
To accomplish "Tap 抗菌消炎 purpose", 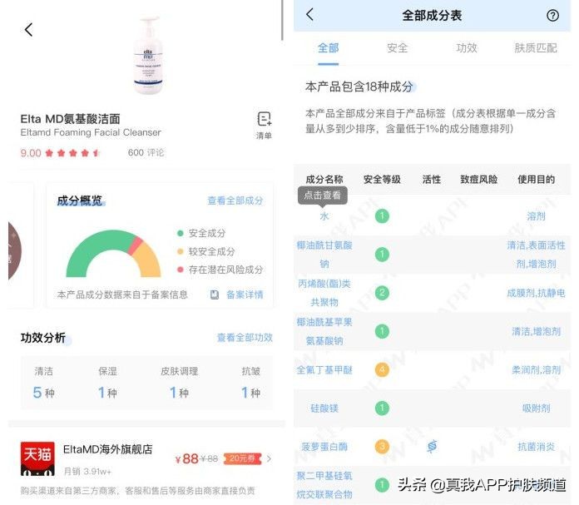I will click(x=536, y=447).
